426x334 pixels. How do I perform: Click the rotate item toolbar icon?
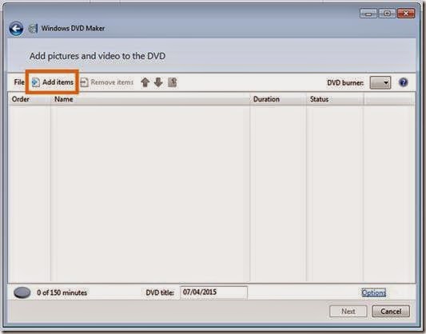pos(173,82)
